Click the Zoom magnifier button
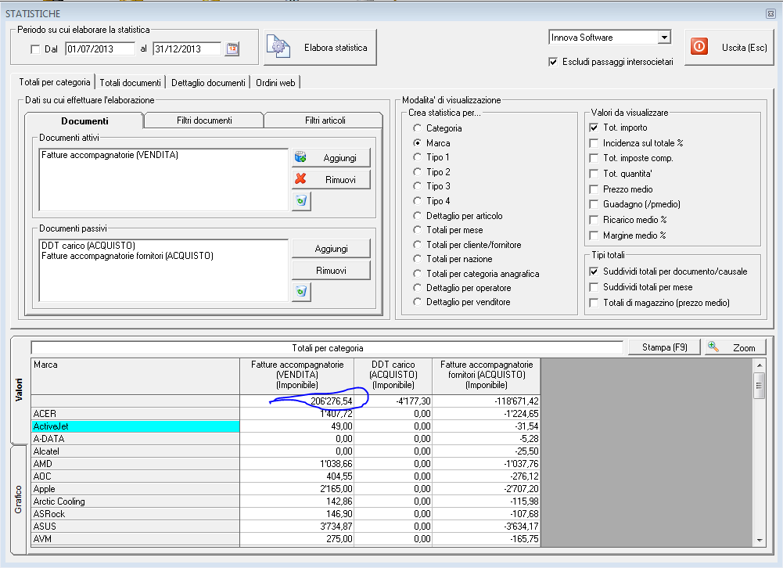The height and width of the screenshot is (568, 783). [735, 347]
